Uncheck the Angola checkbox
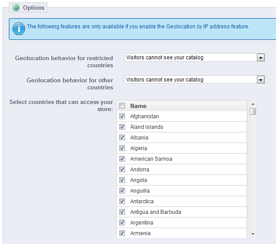This screenshot has width=276, height=244. tap(122, 180)
